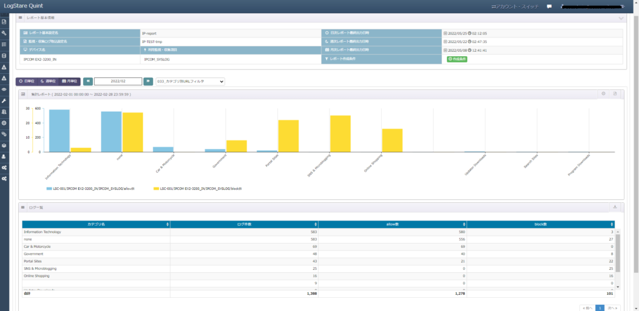Click the calendar icon beside 2022/05/25 date
The width and height of the screenshot is (639, 311).
(446, 34)
